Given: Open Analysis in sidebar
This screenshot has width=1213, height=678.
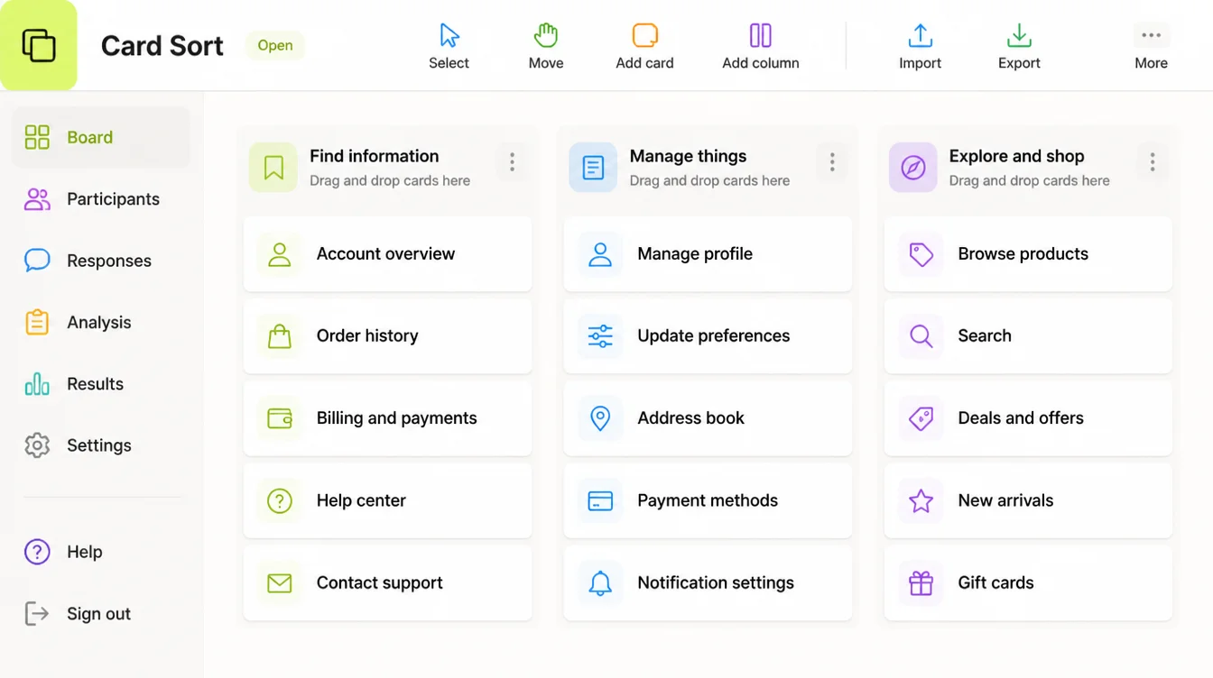Looking at the screenshot, I should coord(101,322).
